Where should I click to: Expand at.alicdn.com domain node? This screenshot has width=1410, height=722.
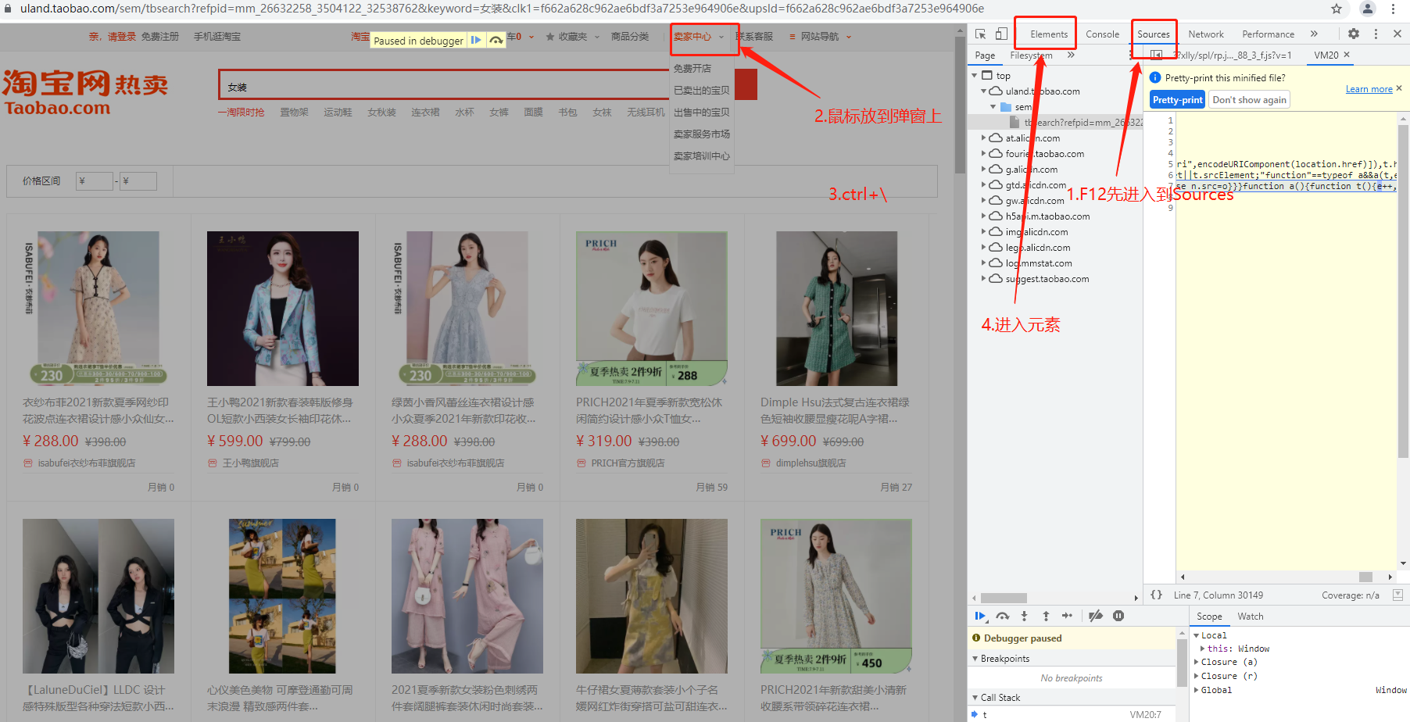pyautogui.click(x=984, y=138)
